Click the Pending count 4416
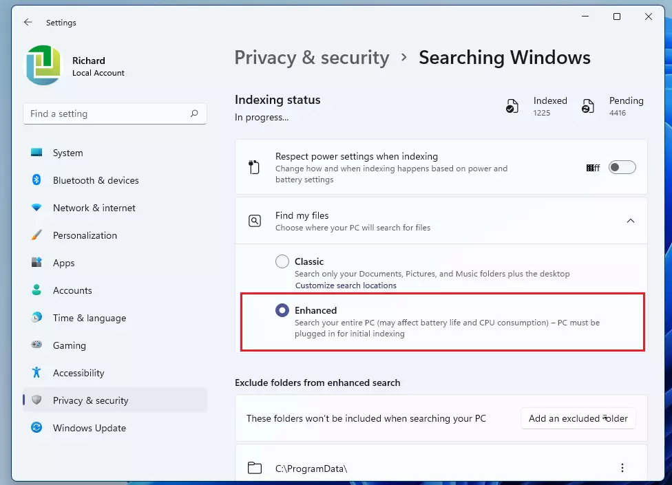 click(617, 113)
